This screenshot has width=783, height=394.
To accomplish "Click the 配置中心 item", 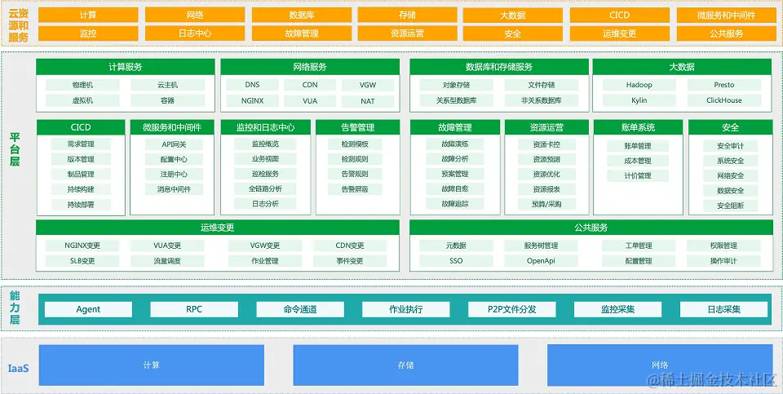I will tap(174, 159).
